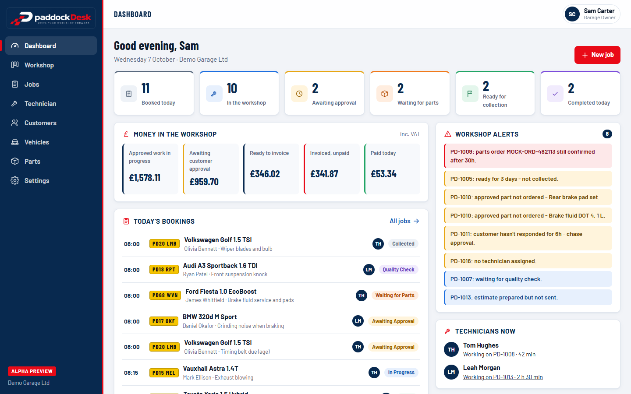Open the Audi A3 Sportback 1.6 TDI booking
This screenshot has width=631, height=394.
point(271,270)
